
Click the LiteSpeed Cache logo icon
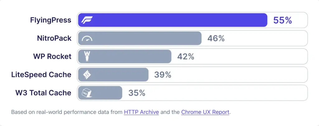pyautogui.click(x=87, y=74)
